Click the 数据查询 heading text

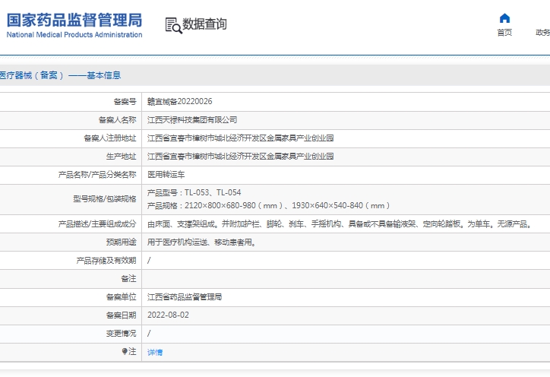point(204,24)
